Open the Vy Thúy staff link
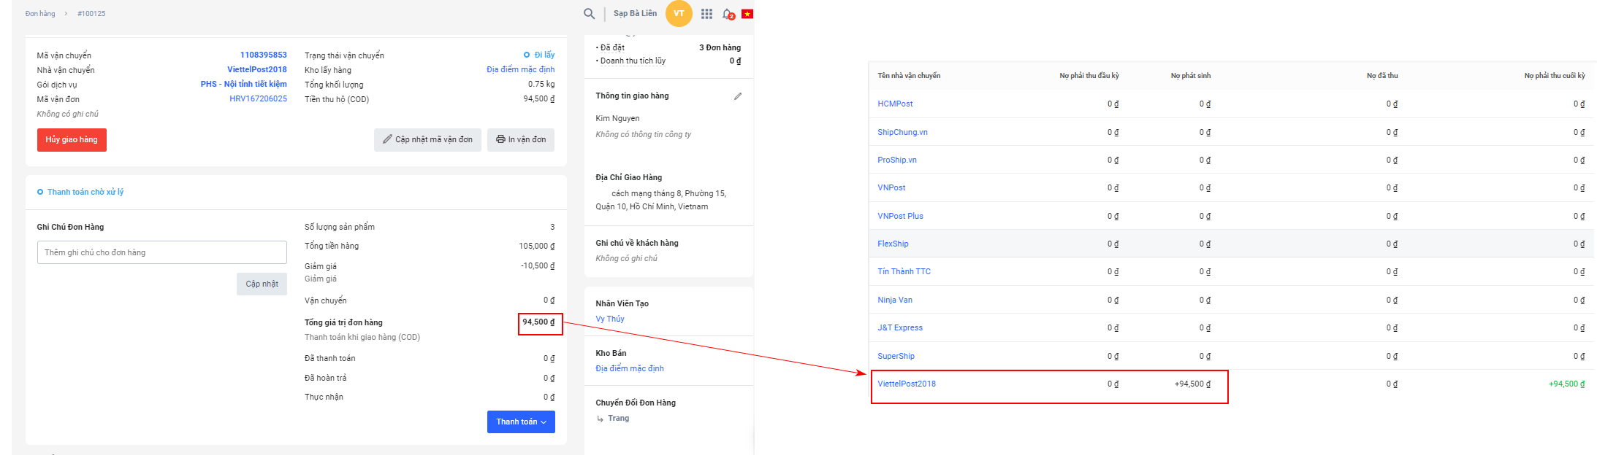This screenshot has width=1597, height=458. tap(609, 319)
